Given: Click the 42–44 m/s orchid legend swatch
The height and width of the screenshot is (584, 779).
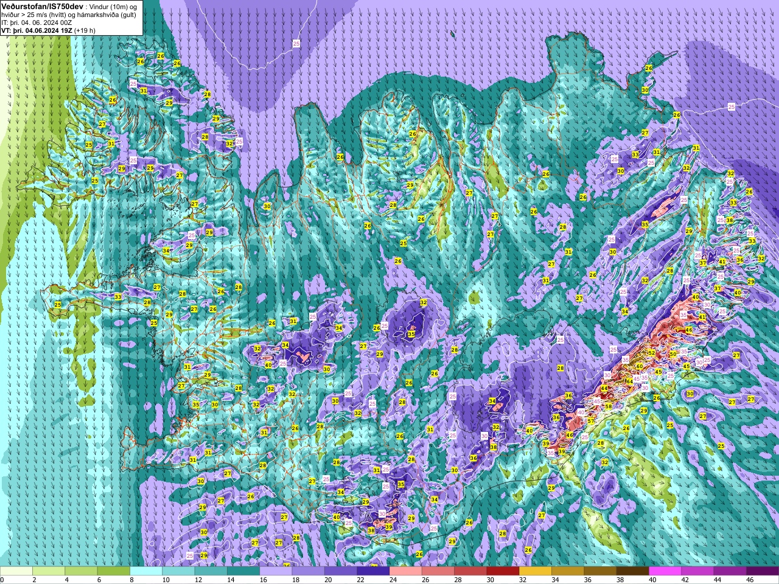Looking at the screenshot, I should [x=698, y=571].
